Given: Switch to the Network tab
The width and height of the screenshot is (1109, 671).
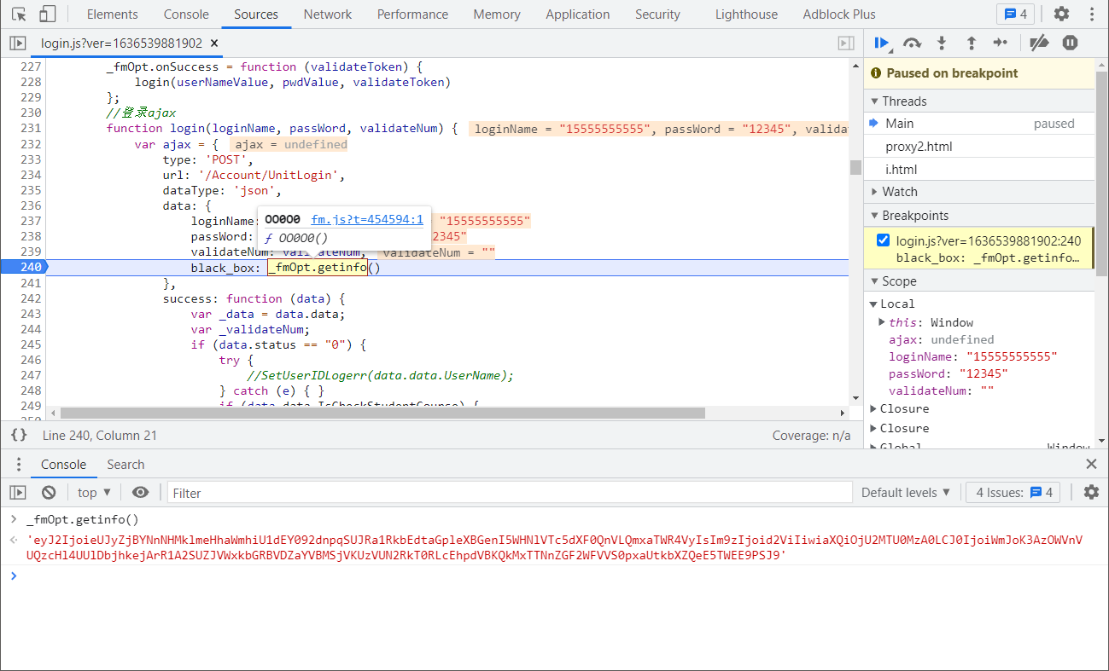Looking at the screenshot, I should 328,14.
